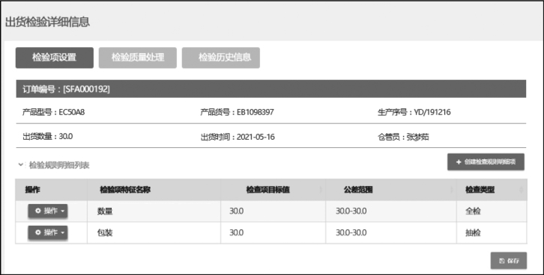Image resolution: width=544 pixels, height=275 pixels.
Task: Click the 检验项特征名称 column header
Action: click(154, 190)
